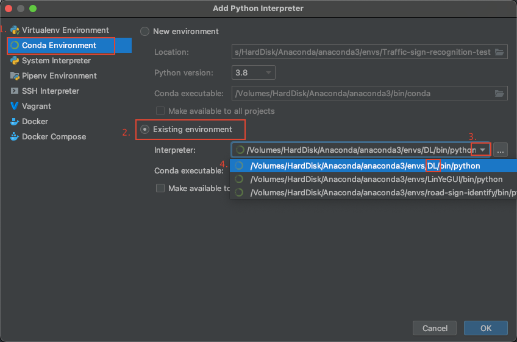The width and height of the screenshot is (517, 342).
Task: Browse for location using folder icon
Action: pos(499,52)
